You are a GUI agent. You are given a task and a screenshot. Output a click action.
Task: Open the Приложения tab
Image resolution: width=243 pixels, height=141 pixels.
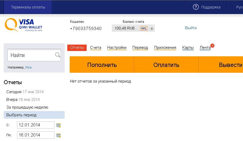click(165, 48)
